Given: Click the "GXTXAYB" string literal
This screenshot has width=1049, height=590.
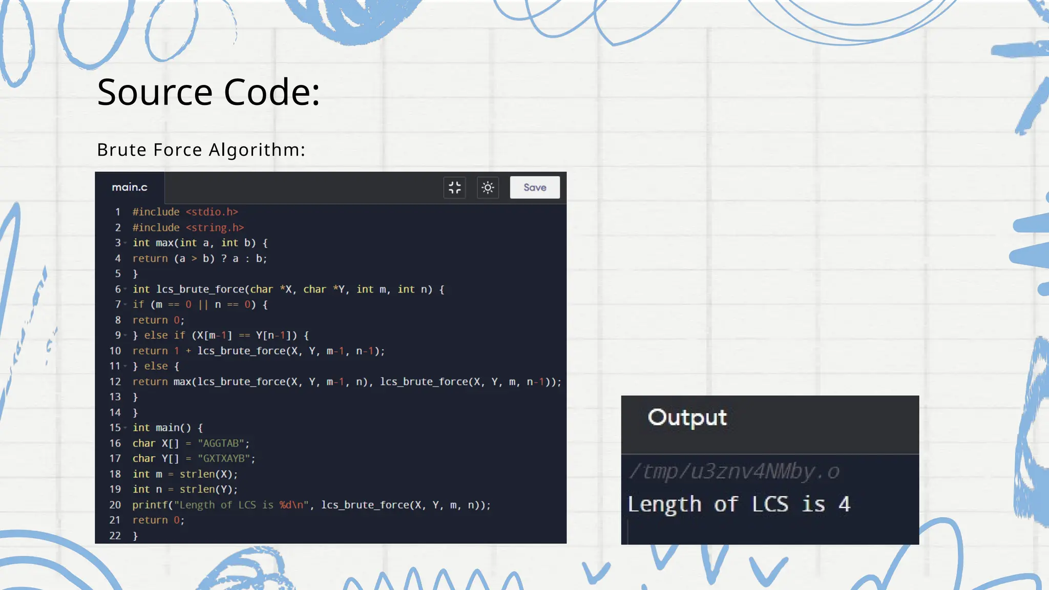Looking at the screenshot, I should click(x=224, y=459).
